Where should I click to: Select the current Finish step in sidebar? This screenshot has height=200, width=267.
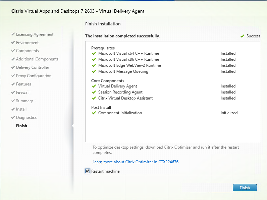pos(21,126)
